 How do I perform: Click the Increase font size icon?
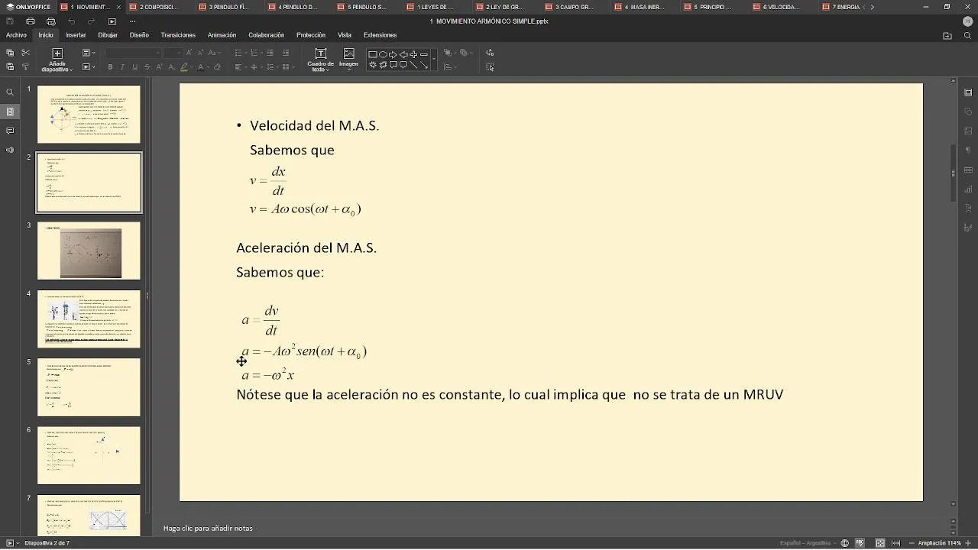point(190,53)
